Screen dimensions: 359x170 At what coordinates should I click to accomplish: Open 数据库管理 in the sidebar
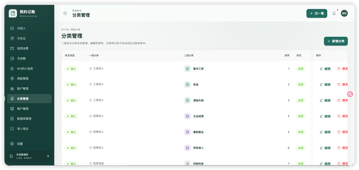pos(29,119)
